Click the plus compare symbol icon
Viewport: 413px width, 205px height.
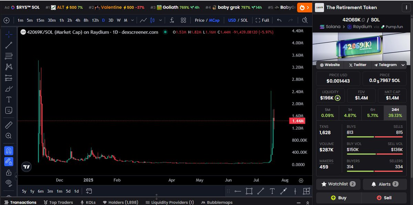(7, 20)
